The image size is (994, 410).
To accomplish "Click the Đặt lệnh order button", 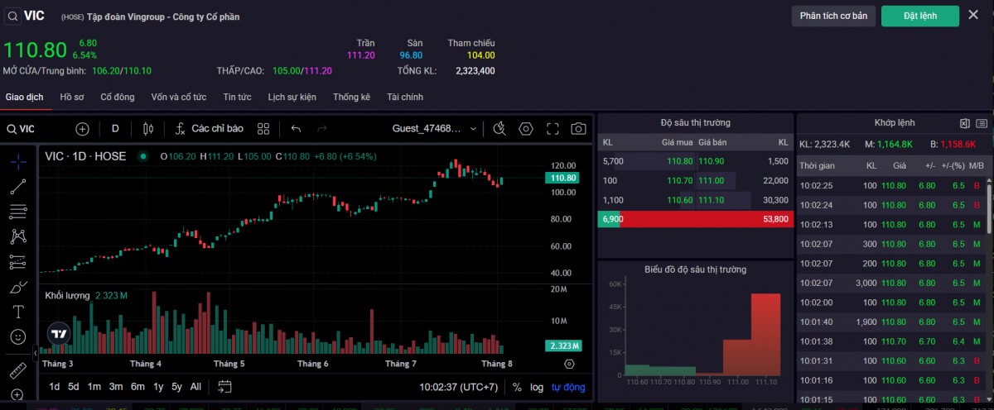I will point(919,16).
